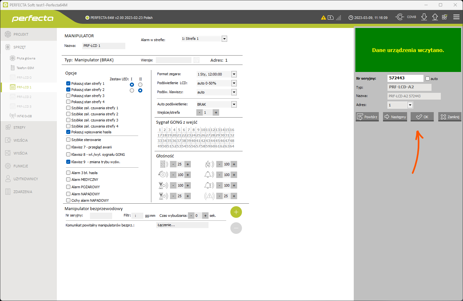The width and height of the screenshot is (463, 301).
Task: Uncheck Klawisz 9 - zmiana trybu wyśw.
Action: 68,162
